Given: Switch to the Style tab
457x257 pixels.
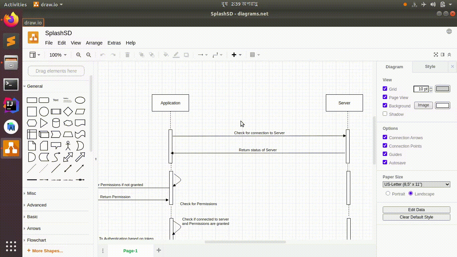Looking at the screenshot, I should coord(430,67).
